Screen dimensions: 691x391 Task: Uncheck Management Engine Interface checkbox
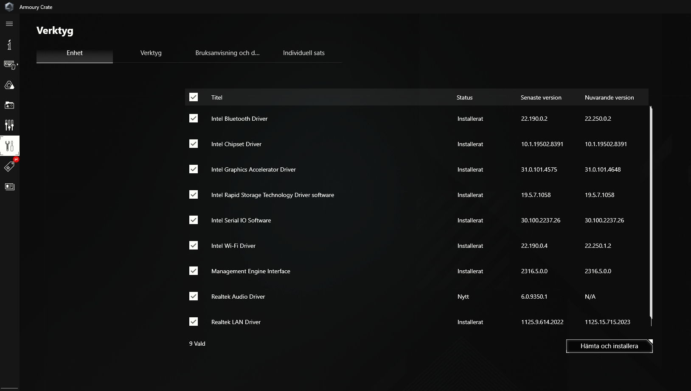coord(194,271)
